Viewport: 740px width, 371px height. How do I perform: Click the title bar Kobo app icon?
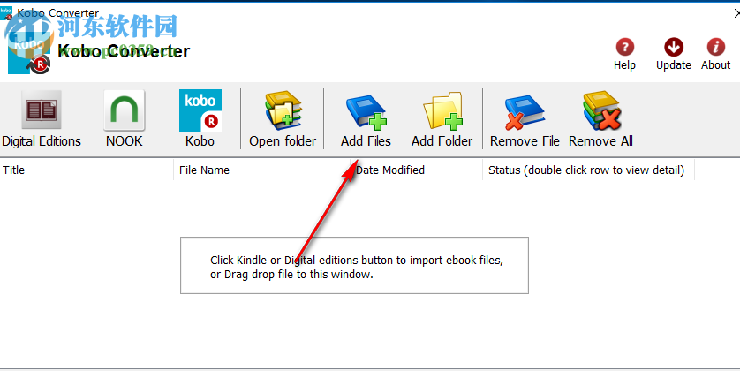tap(6, 13)
